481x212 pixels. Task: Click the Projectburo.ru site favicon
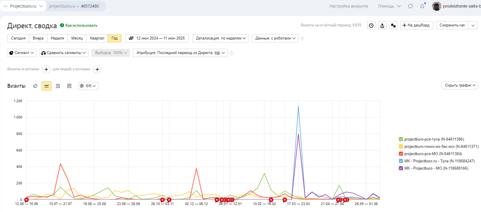click(x=5, y=6)
